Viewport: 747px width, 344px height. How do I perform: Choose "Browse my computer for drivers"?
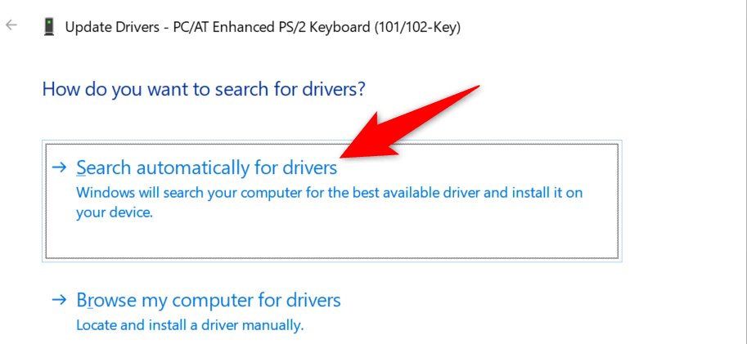click(x=208, y=301)
